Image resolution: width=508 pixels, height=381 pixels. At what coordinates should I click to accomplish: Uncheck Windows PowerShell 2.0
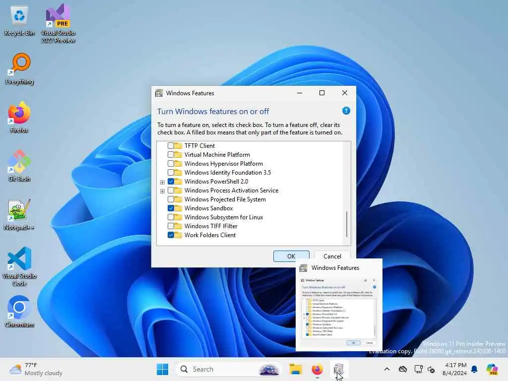[171, 182]
